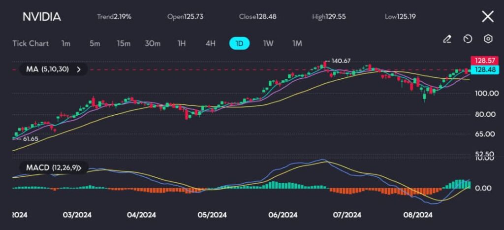This screenshot has height=230, width=504.
Task: Select the highlighted 1D timeframe
Action: (x=239, y=43)
